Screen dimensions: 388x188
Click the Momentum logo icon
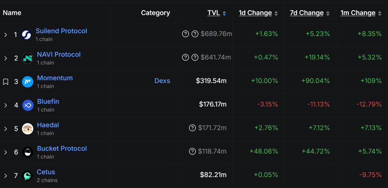[27, 82]
